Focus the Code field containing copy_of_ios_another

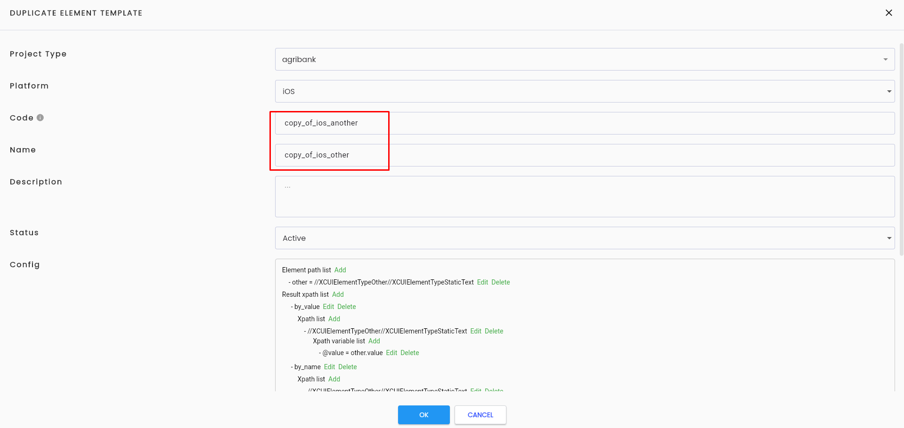coord(585,123)
